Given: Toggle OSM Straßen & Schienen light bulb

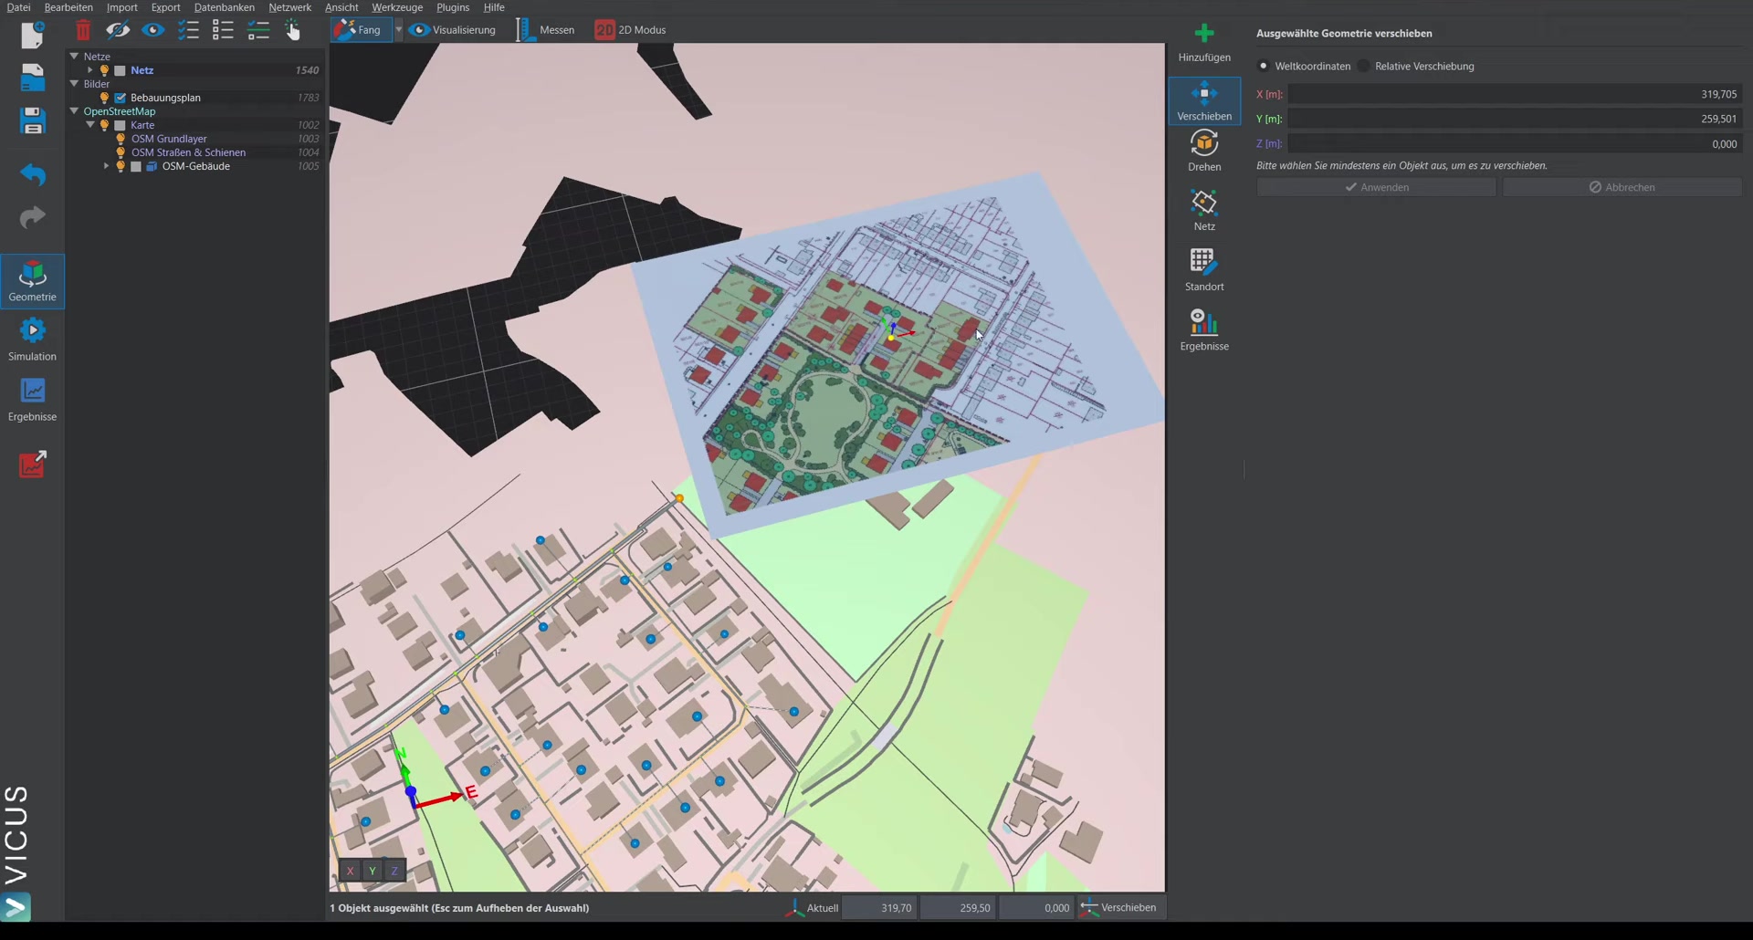Looking at the screenshot, I should coord(121,152).
